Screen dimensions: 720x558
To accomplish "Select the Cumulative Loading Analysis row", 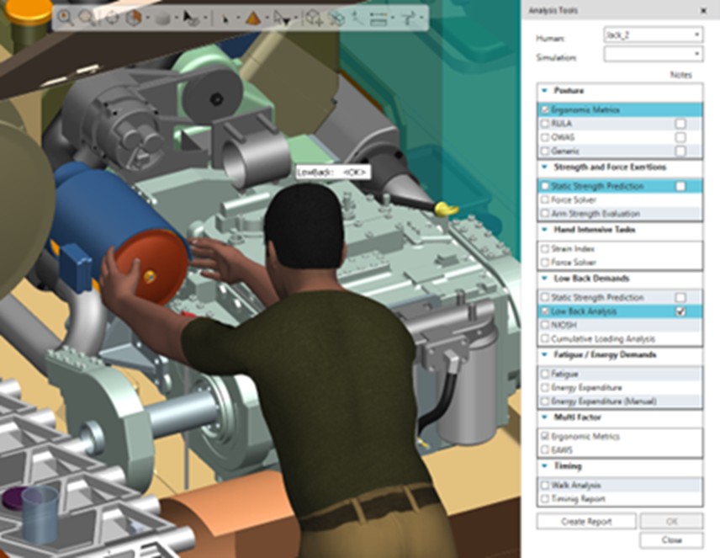I will [x=620, y=338].
